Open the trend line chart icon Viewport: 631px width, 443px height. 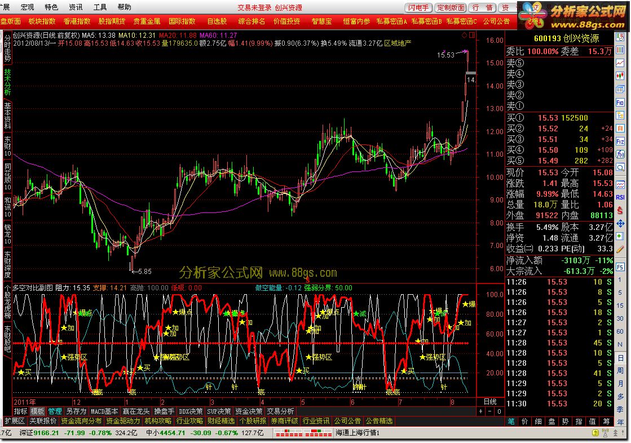point(620,63)
